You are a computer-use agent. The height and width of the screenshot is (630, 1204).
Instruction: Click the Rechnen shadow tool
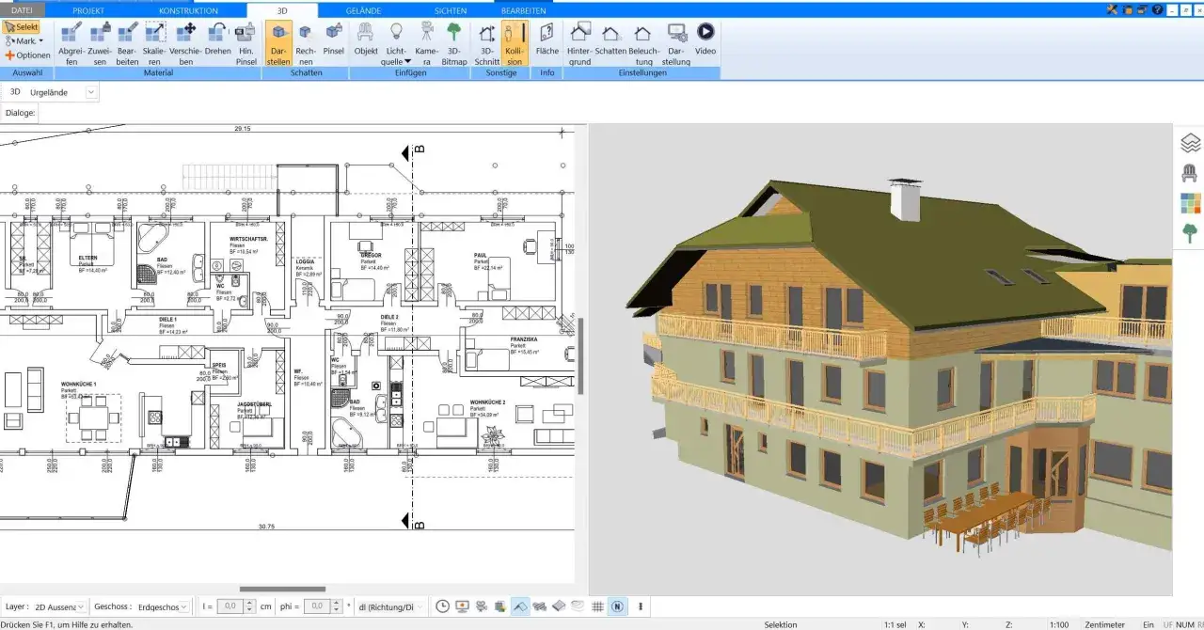point(306,43)
